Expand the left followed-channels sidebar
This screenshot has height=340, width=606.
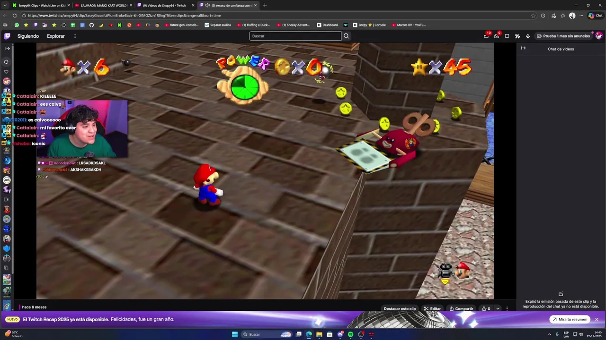[7, 49]
